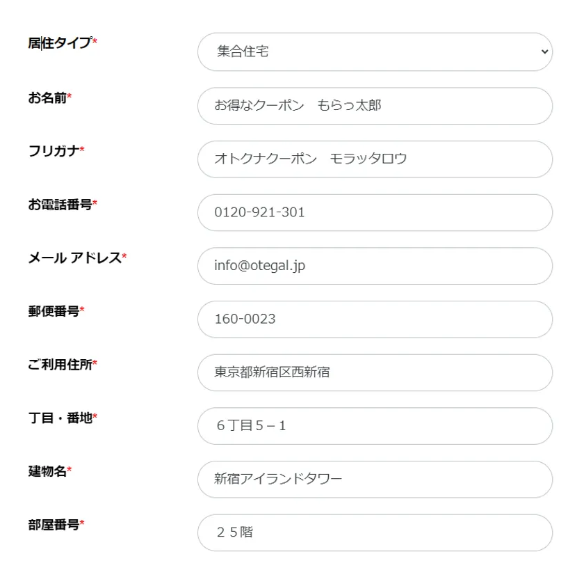This screenshot has width=584, height=561.
Task: Click the ご利用住所 address input field
Action: (x=375, y=372)
